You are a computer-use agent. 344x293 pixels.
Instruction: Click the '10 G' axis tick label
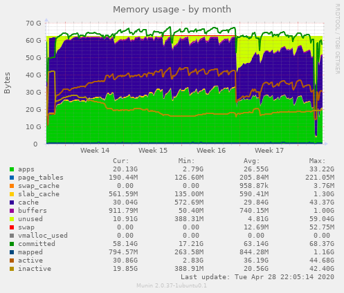33,127
